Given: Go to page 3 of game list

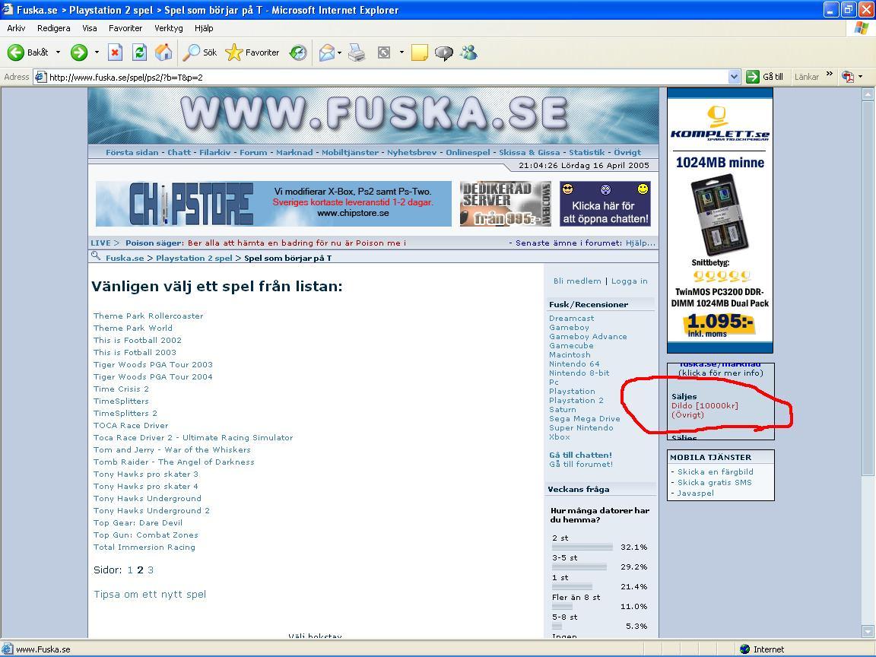Looking at the screenshot, I should click(x=151, y=570).
